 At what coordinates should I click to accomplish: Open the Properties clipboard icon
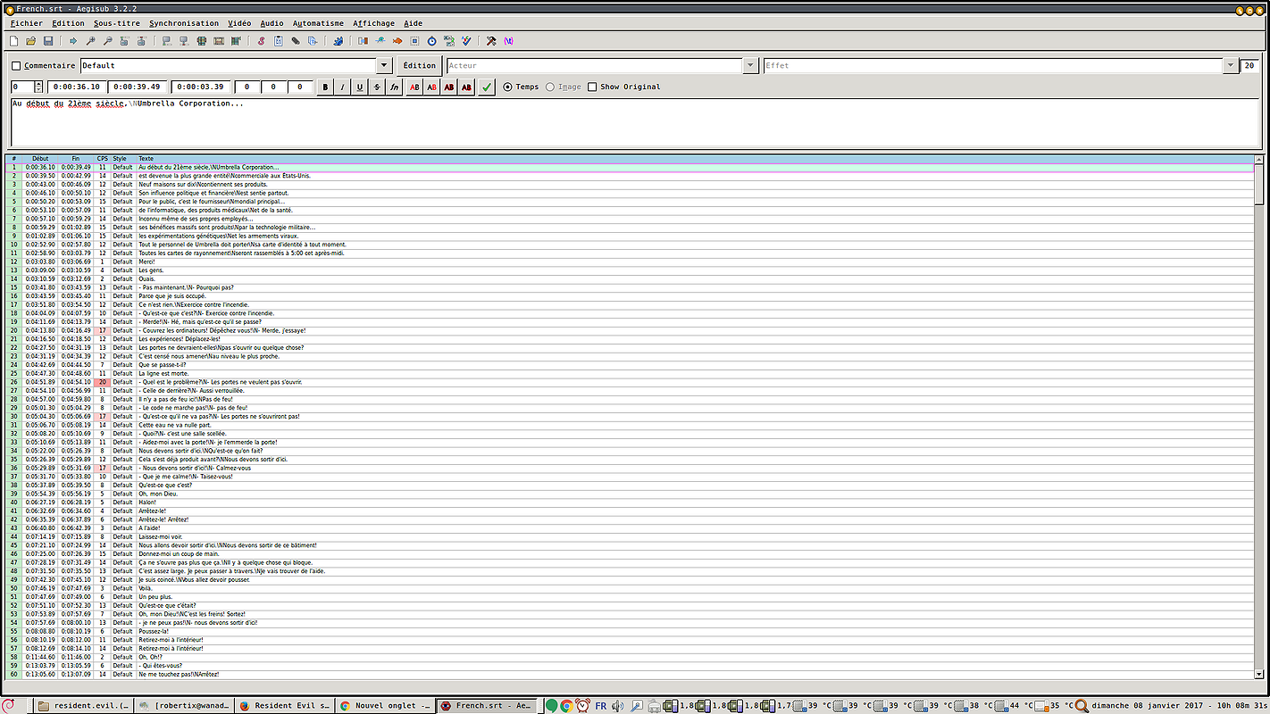[278, 41]
